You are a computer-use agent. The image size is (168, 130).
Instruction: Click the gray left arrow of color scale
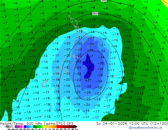click(6, 127)
